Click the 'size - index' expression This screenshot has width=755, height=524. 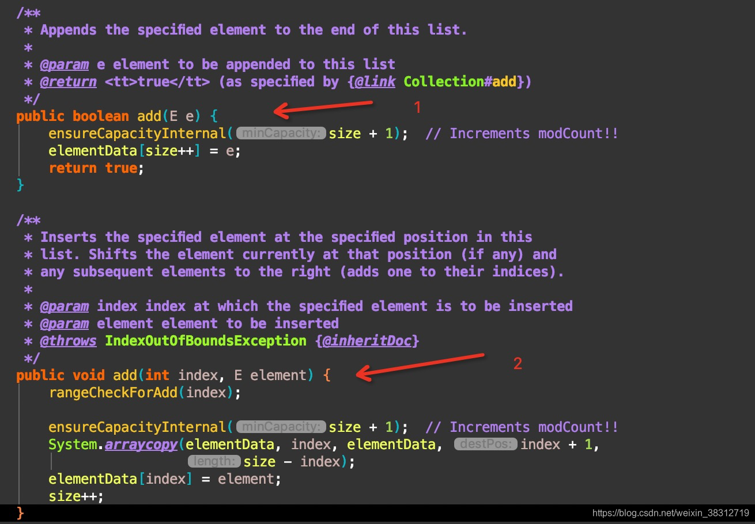coord(292,462)
